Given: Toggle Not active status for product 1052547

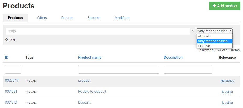Looking at the screenshot, I should click(x=227, y=81).
